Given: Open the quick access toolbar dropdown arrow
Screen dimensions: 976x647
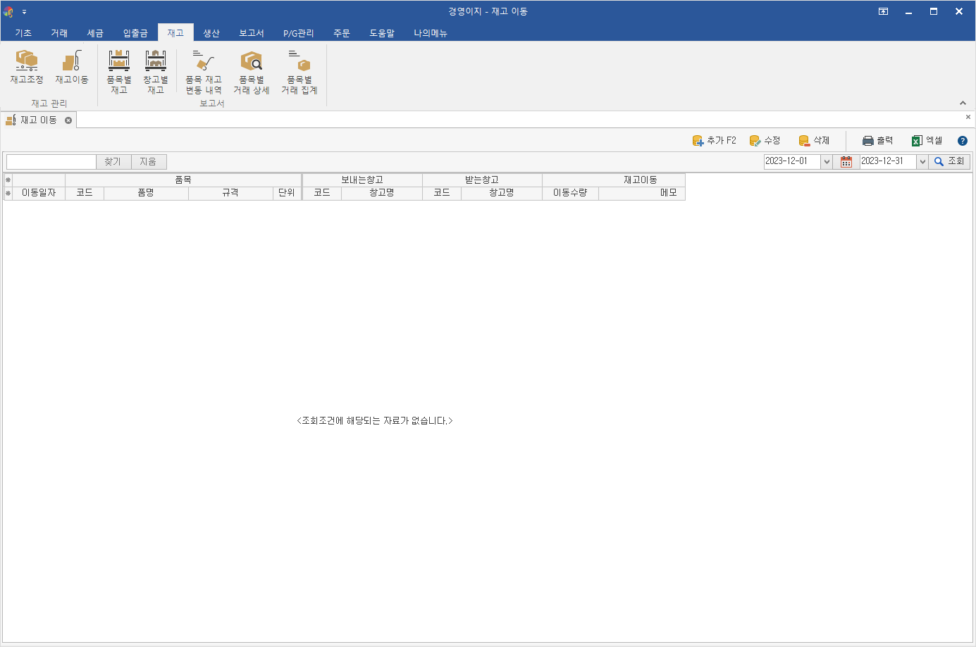Looking at the screenshot, I should (x=24, y=12).
